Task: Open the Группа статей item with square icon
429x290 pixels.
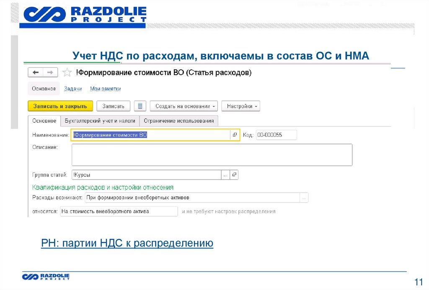Action: 234,175
